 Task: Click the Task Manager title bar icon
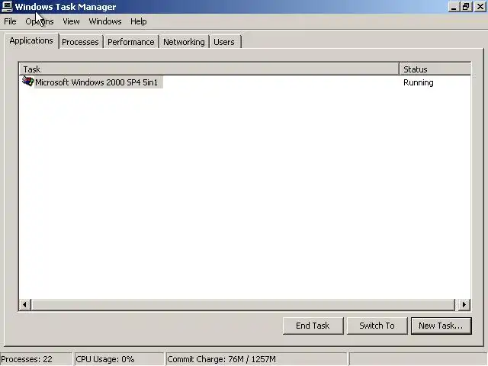pos(7,7)
